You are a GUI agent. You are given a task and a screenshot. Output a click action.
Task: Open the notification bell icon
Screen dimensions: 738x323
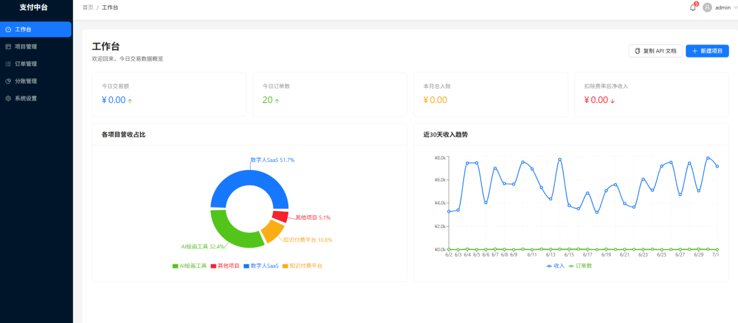point(692,8)
